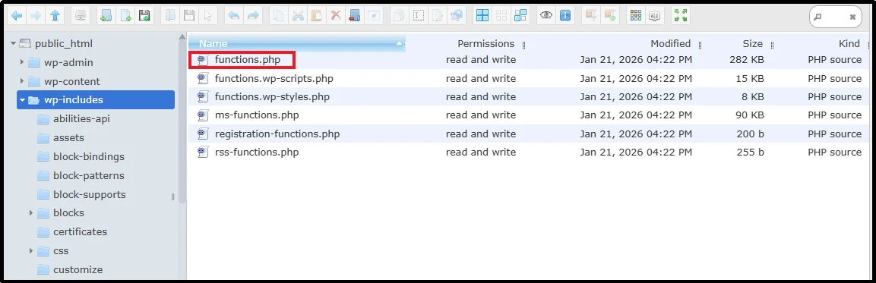
Task: Click the invert selection icon
Action: point(520,16)
